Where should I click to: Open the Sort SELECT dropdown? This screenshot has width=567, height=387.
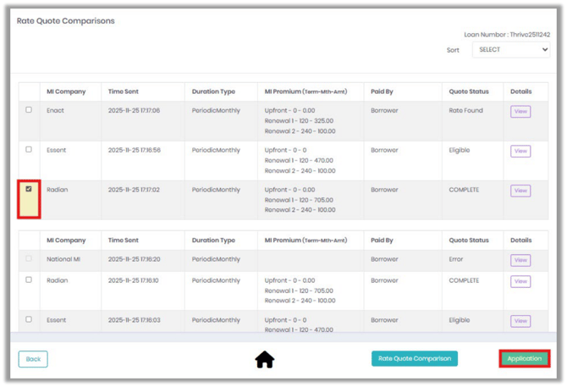click(511, 50)
